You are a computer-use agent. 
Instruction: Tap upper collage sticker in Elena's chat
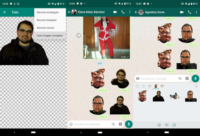tap(98, 79)
